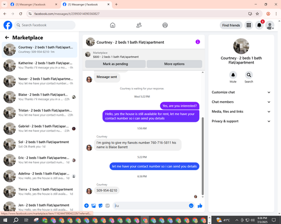This screenshot has height=224, width=281.
Task: Bookmark this page with star icon
Action: click(x=257, y=13)
